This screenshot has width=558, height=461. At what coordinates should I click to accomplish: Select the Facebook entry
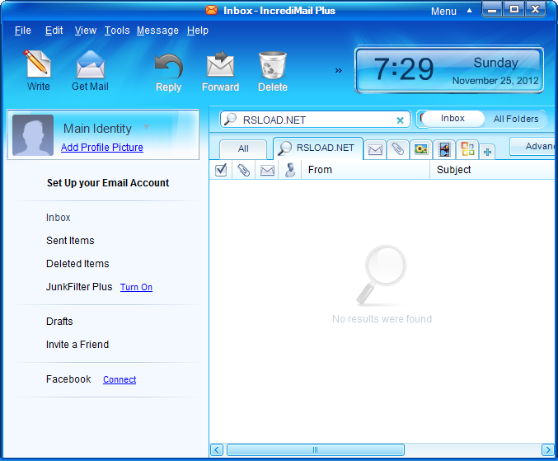tap(68, 379)
